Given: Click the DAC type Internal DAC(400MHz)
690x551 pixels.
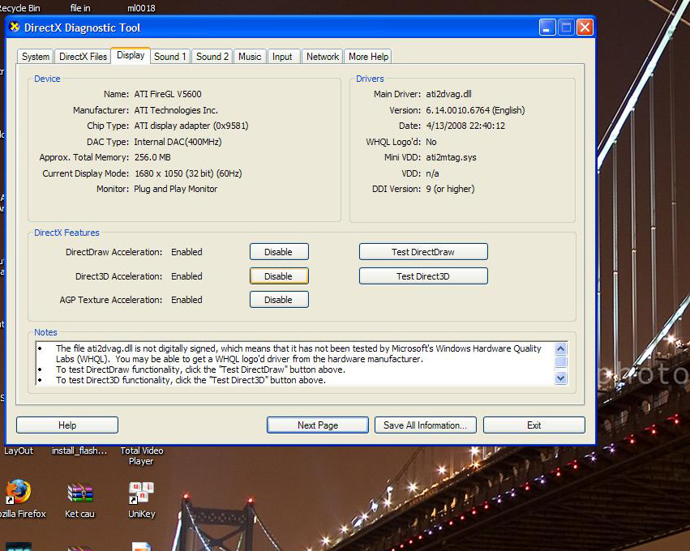Looking at the screenshot, I should 178,142.
